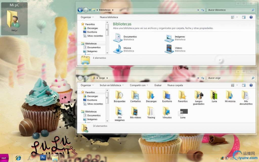Click the Nueva biblioteca button

[109, 17]
